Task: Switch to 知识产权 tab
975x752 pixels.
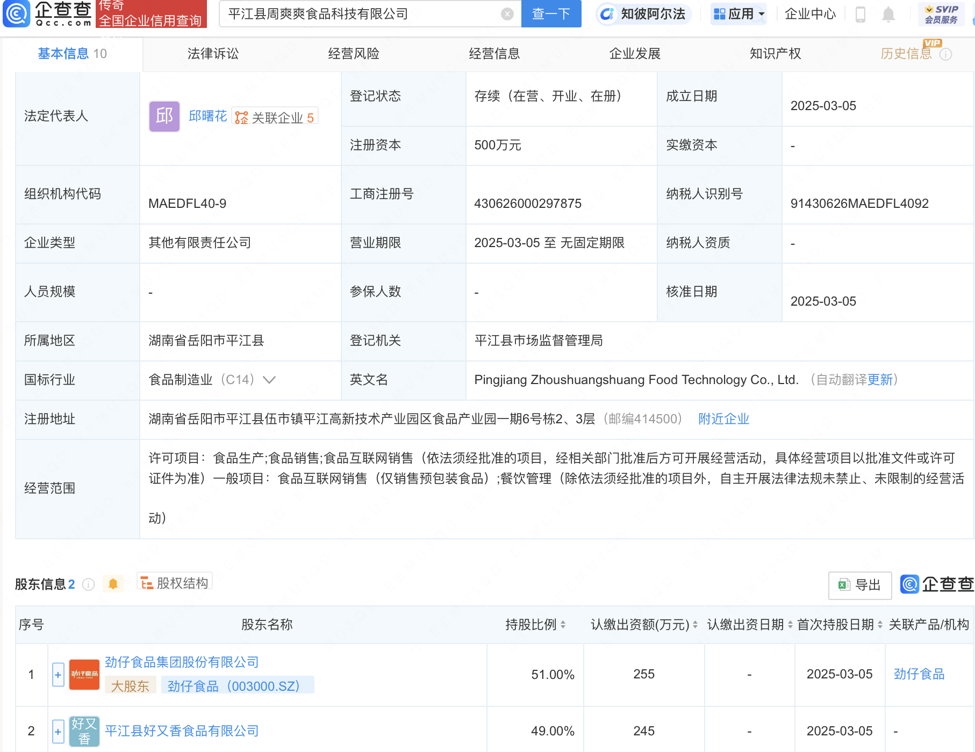Action: pyautogui.click(x=776, y=54)
